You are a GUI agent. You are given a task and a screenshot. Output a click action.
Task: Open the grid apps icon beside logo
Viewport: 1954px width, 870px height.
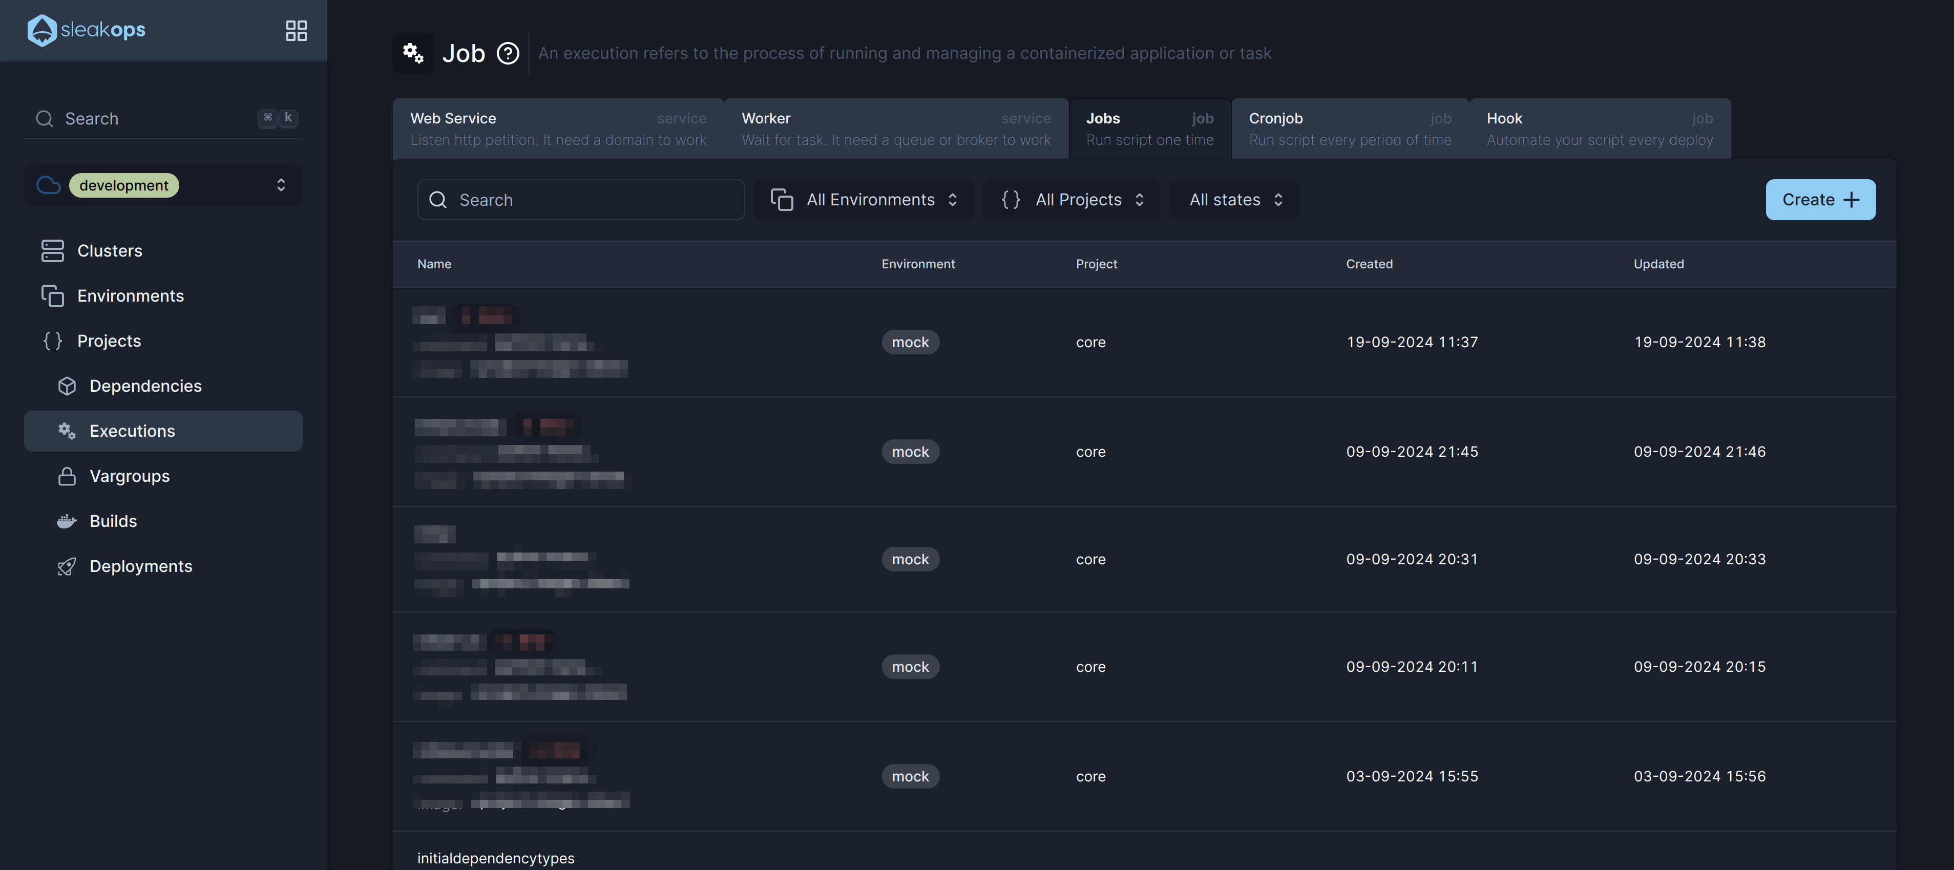[x=296, y=30]
